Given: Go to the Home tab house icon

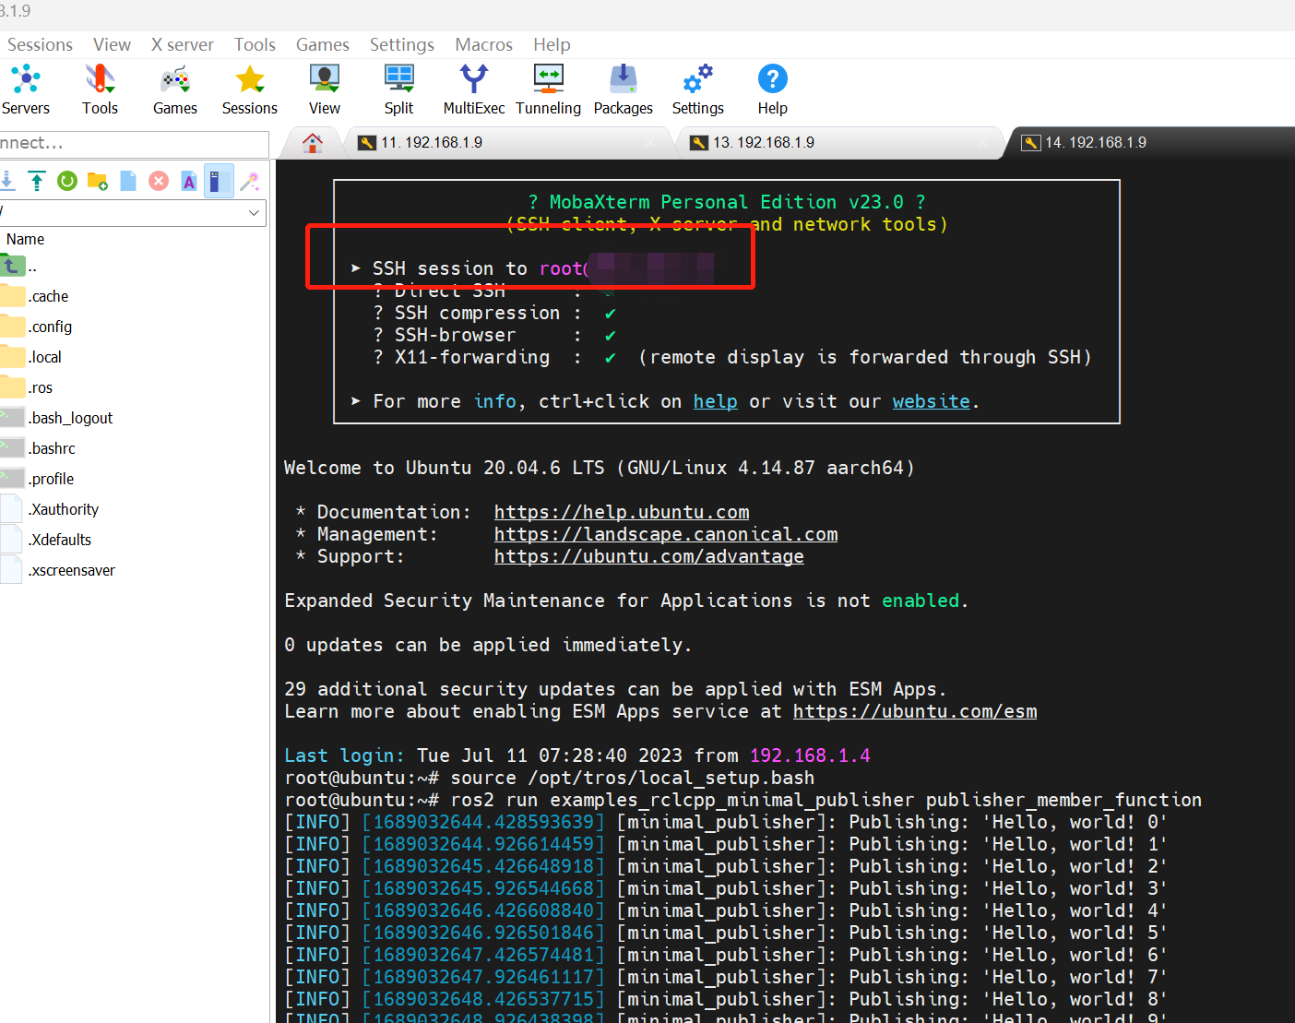Looking at the screenshot, I should point(313,143).
